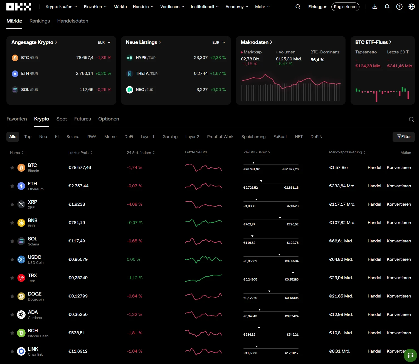
Task: Click the Chainlink coin icon
Action: tap(21, 351)
